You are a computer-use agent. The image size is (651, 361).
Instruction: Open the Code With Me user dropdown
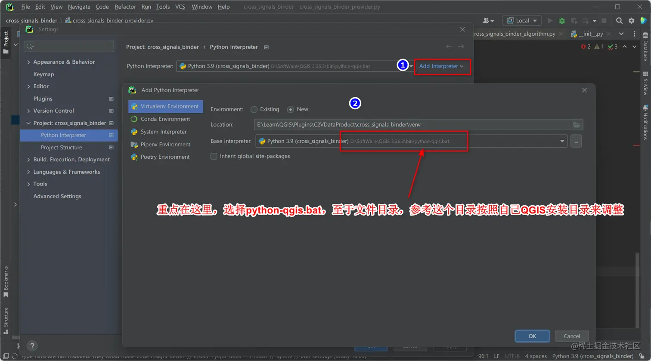pos(488,21)
